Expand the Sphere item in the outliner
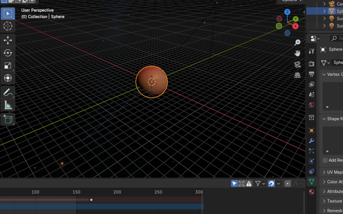 324,11
